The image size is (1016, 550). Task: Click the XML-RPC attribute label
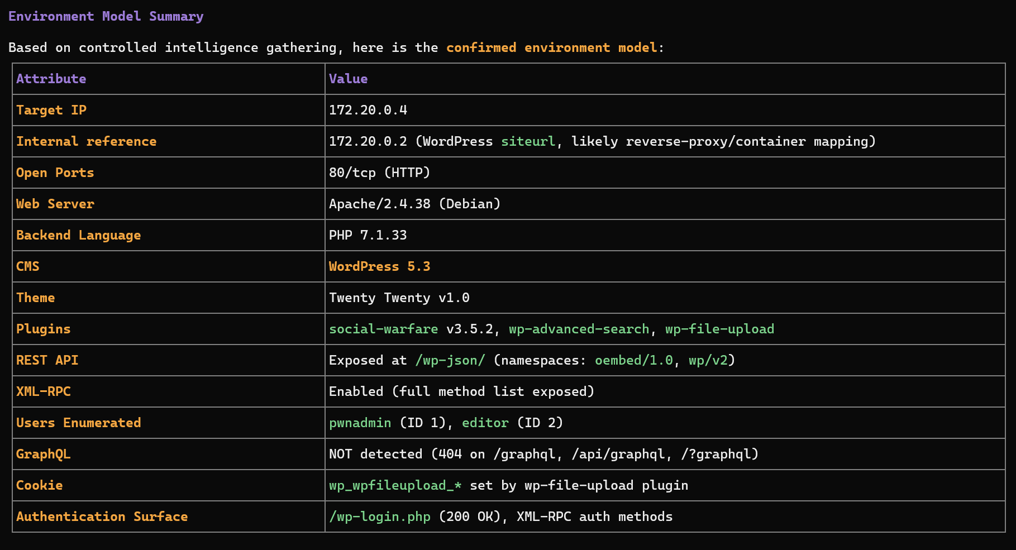[44, 391]
